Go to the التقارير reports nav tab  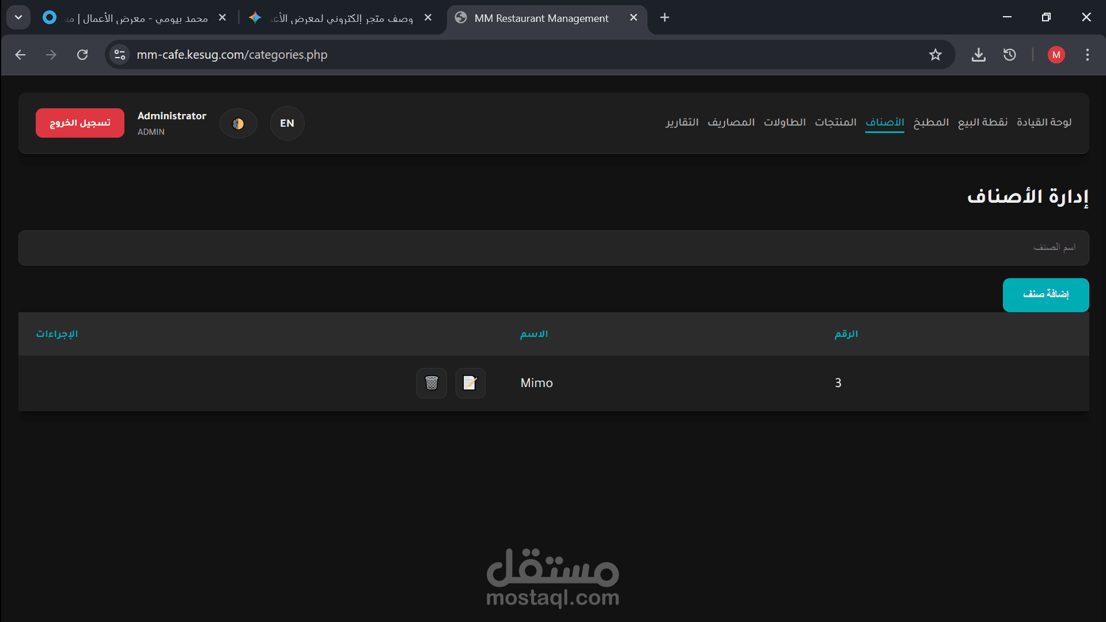682,122
